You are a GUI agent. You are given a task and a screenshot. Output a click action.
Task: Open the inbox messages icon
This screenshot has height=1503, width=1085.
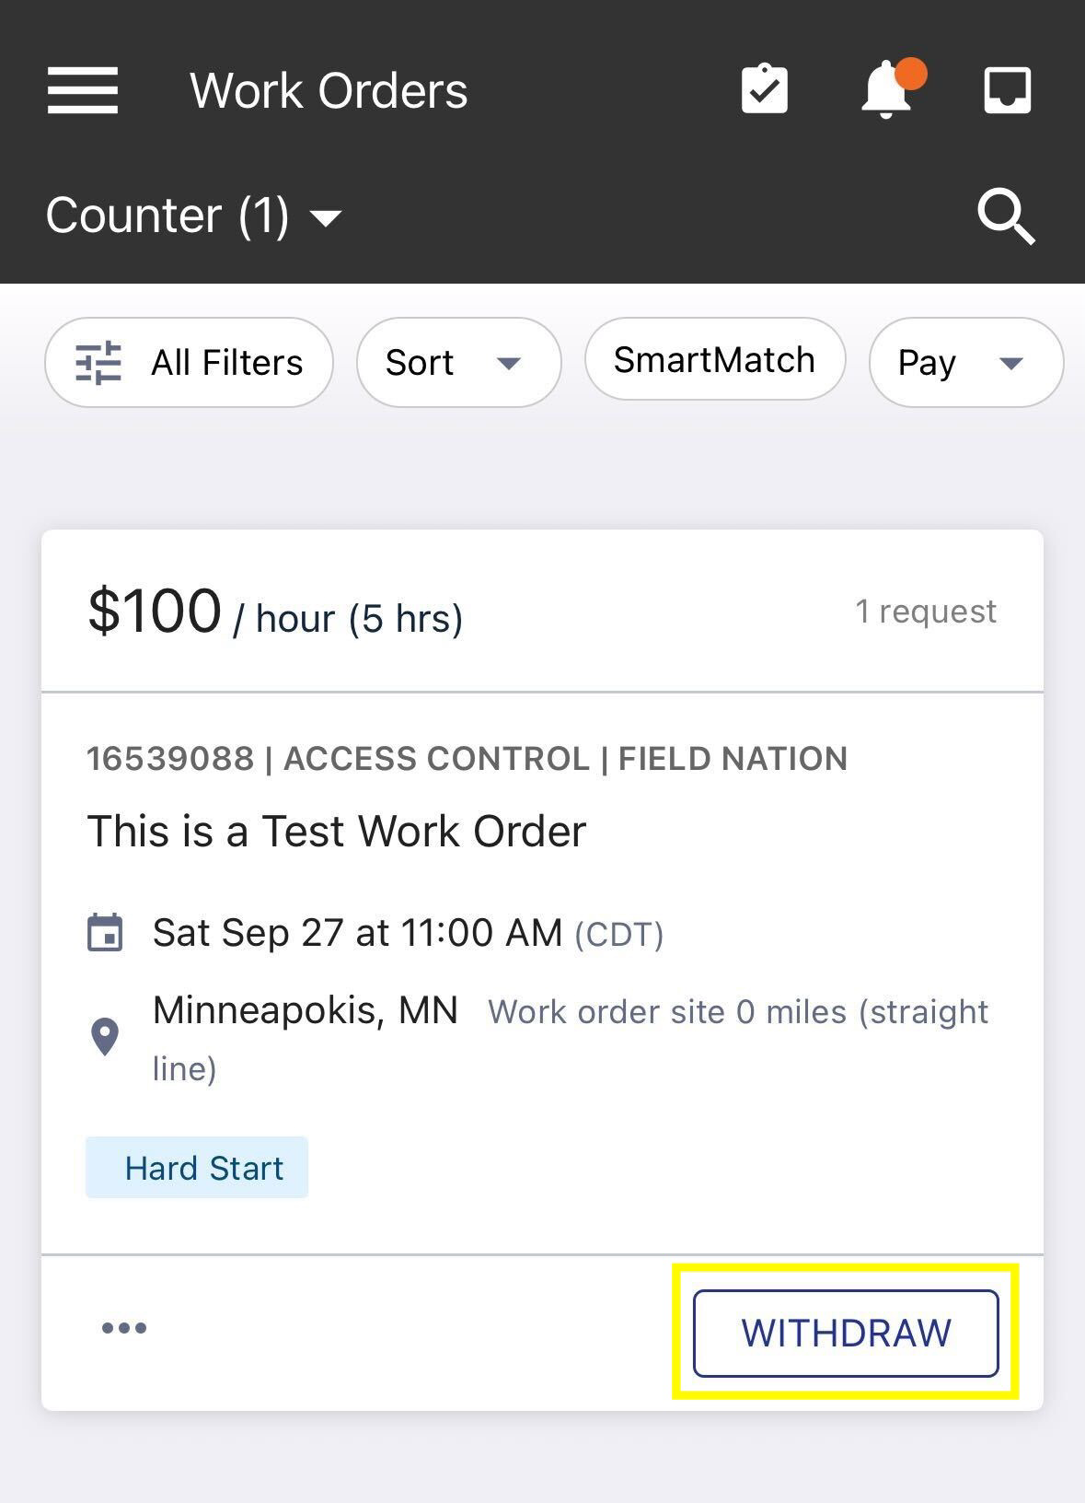pos(1007,90)
